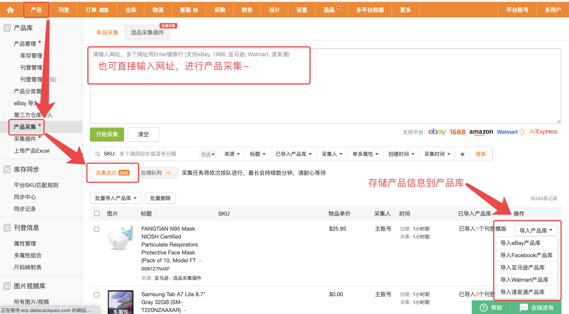The image size is (569, 314).
Task: Click the 在线咨询 button
Action: (536, 308)
